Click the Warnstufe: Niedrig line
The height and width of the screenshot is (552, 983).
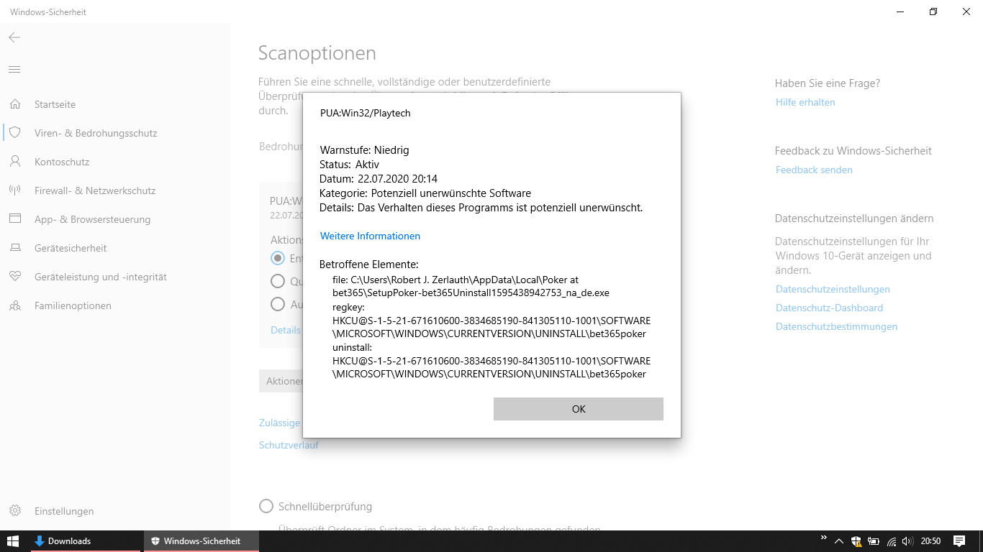[364, 150]
